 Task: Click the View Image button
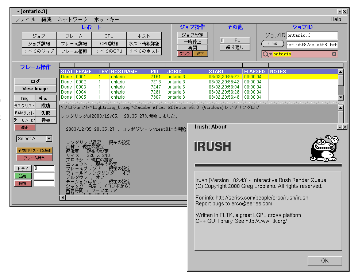(35, 89)
